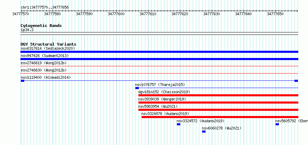Screen dimensions: 308x145
Task: Click ruler position 34777630
Action: pyautogui.click(x=211, y=14)
